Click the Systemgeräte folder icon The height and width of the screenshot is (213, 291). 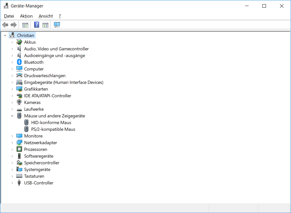19,169
